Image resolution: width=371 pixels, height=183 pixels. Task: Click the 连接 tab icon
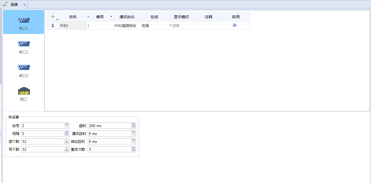[x=5, y=4]
